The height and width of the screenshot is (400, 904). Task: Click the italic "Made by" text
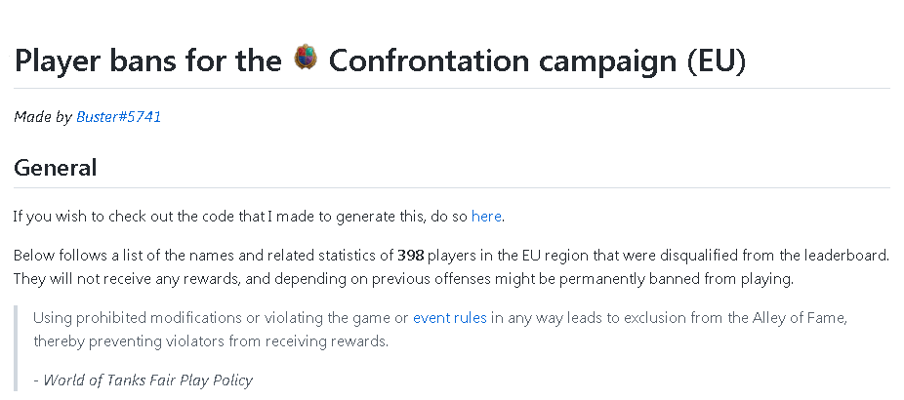pos(43,117)
